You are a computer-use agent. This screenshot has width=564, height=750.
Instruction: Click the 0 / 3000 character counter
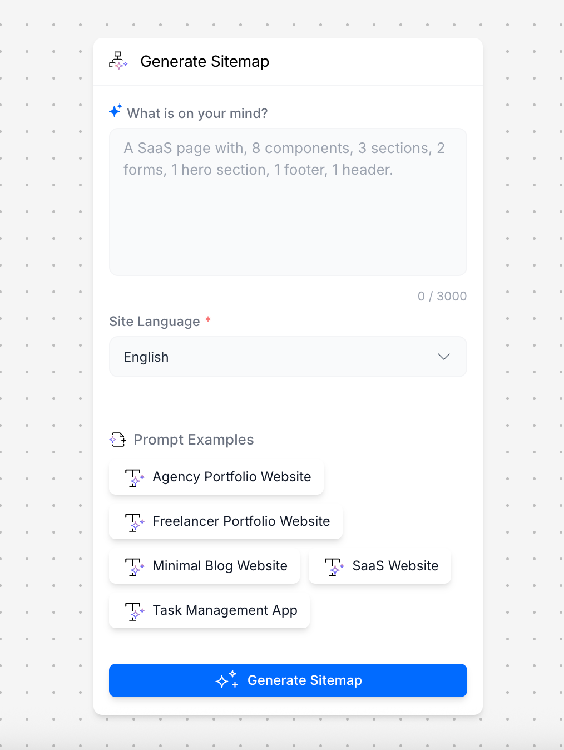coord(442,296)
